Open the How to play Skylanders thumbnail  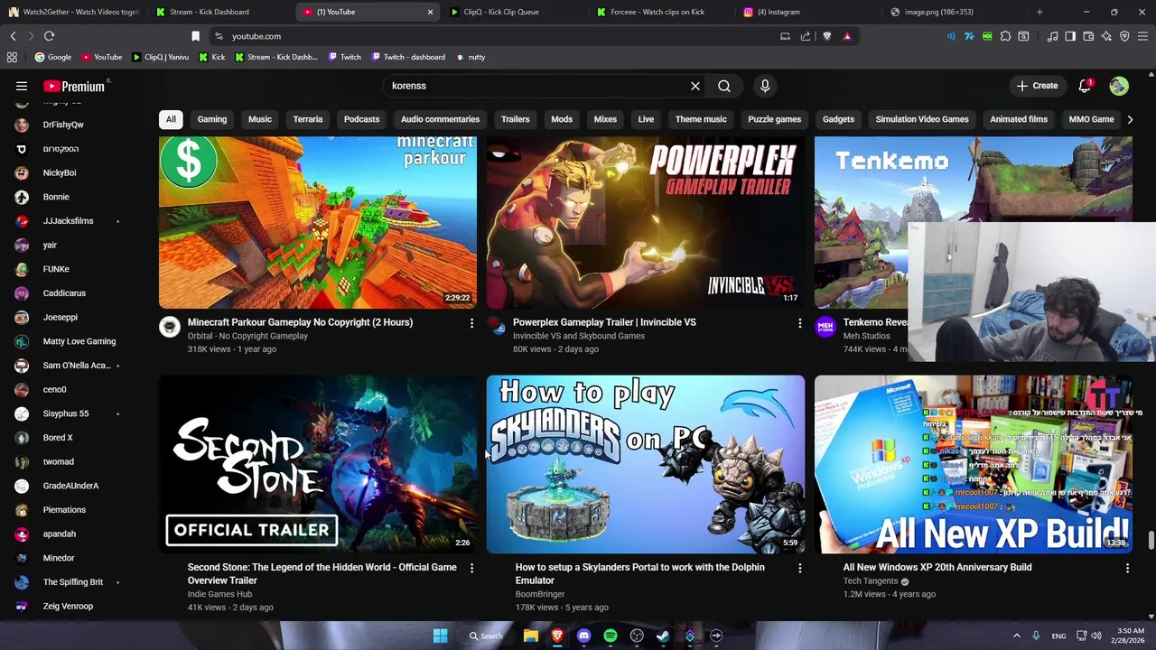(x=645, y=464)
